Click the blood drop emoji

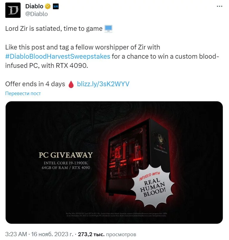pos(71,84)
